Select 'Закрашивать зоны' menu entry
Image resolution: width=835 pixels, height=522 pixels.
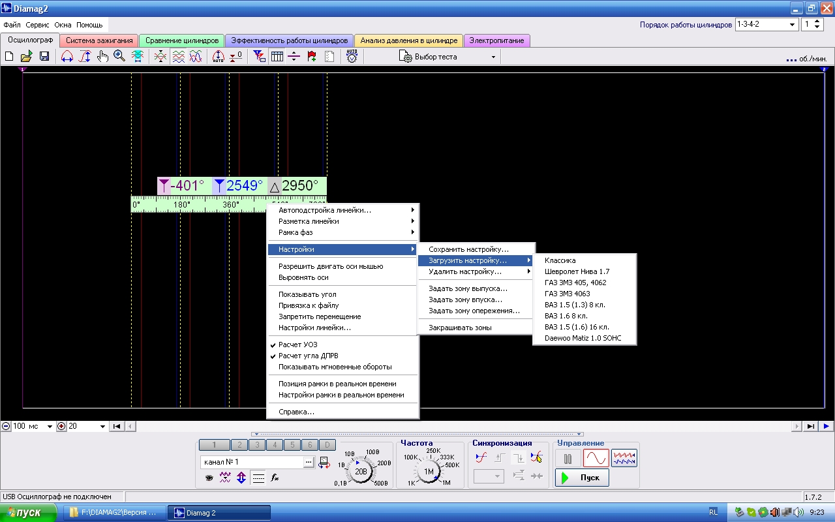pos(476,328)
